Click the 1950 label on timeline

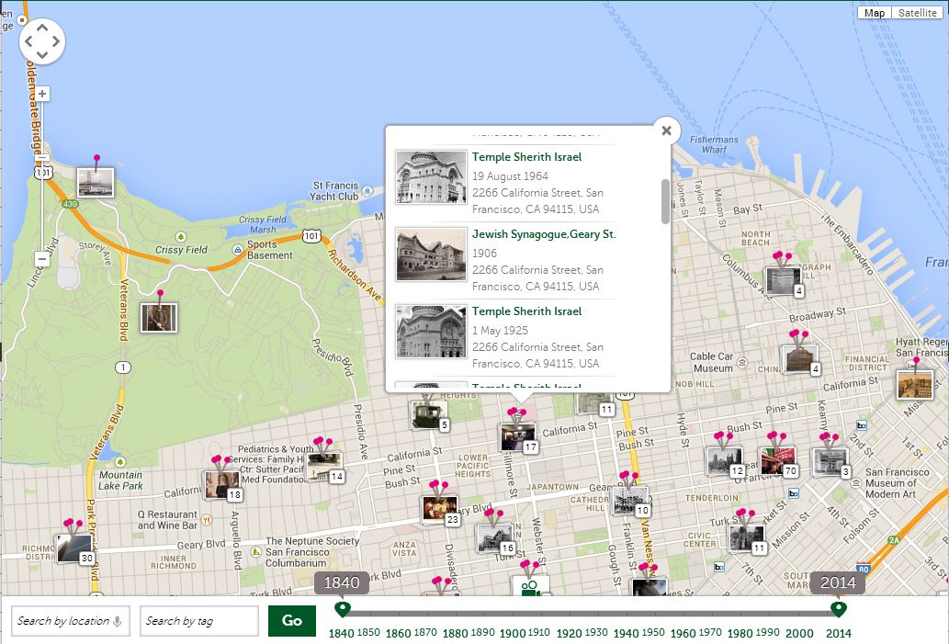[x=653, y=632]
